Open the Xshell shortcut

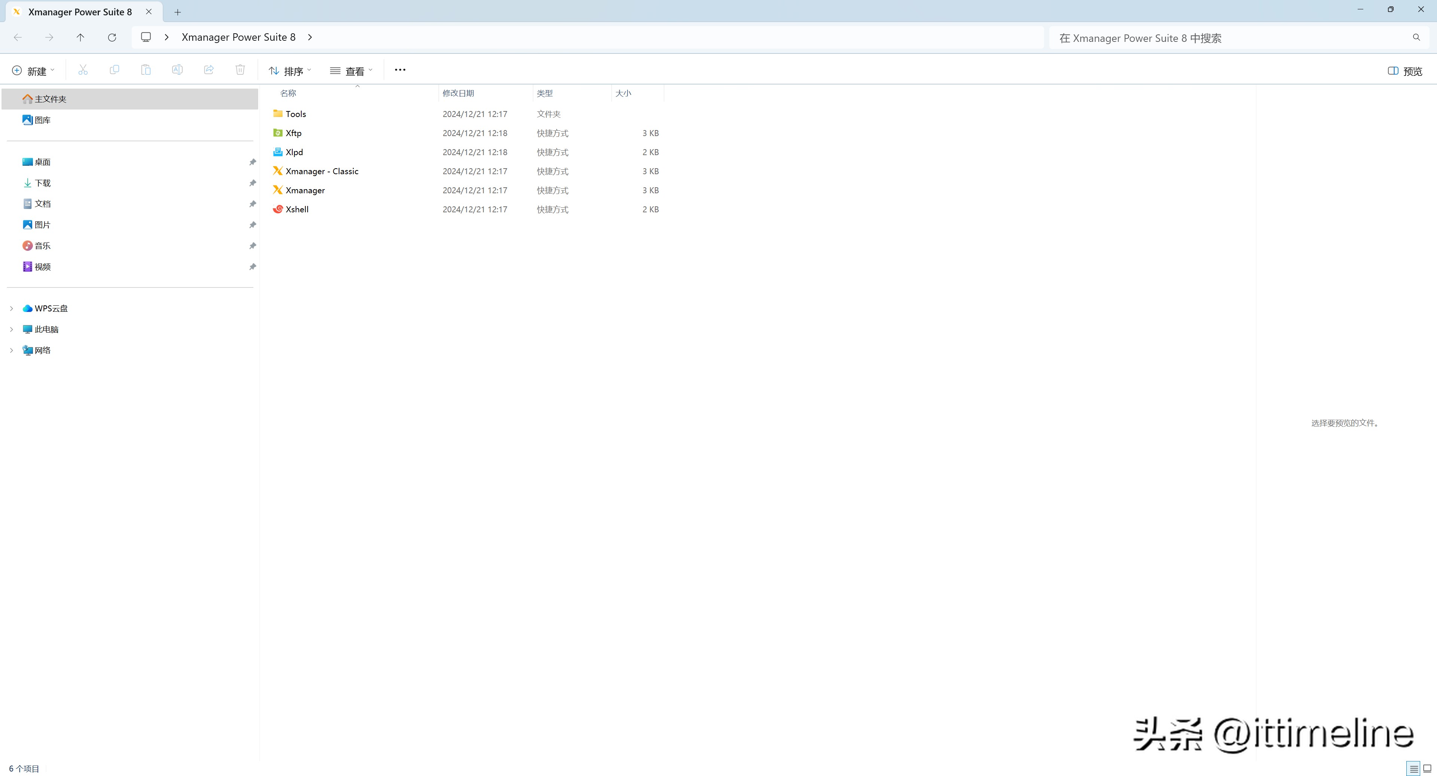pyautogui.click(x=296, y=209)
